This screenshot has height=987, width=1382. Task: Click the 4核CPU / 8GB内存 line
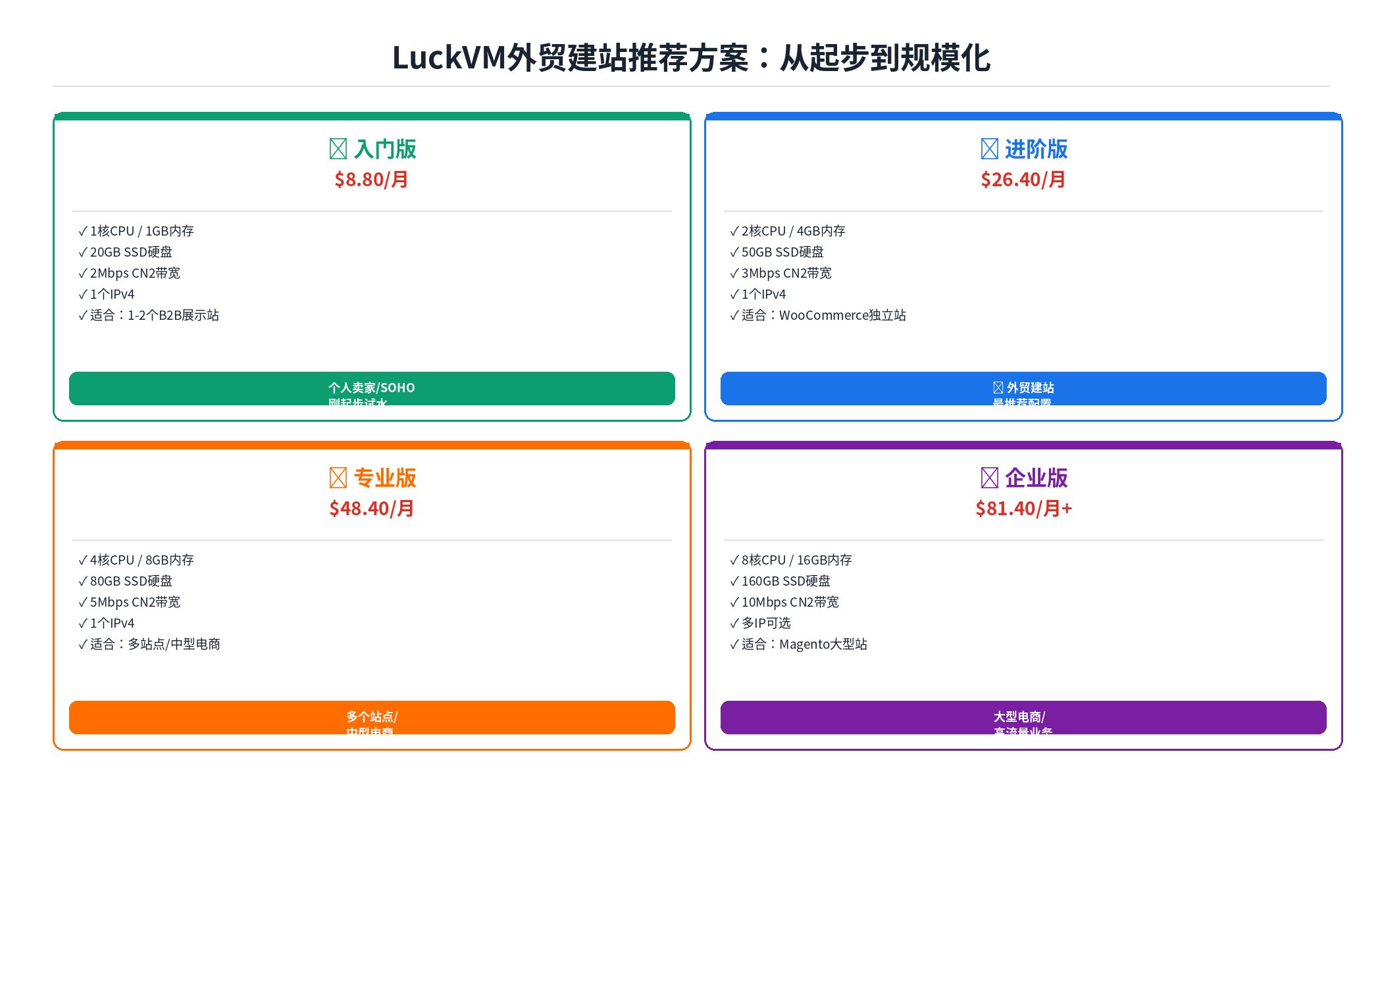136,560
